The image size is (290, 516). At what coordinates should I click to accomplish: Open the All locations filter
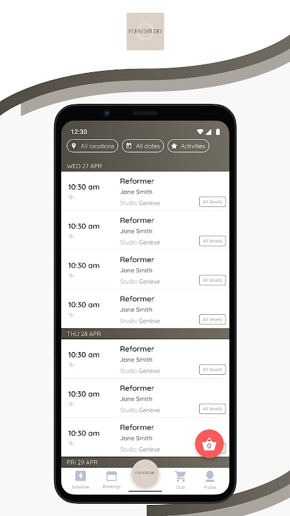tap(92, 146)
